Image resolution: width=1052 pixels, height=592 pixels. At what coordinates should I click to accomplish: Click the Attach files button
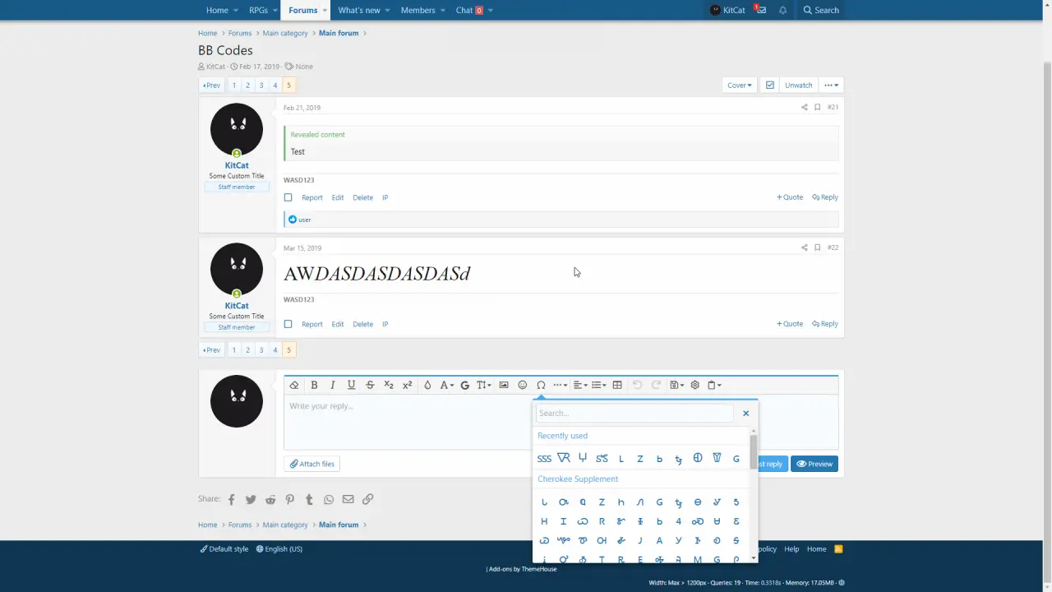tap(312, 464)
